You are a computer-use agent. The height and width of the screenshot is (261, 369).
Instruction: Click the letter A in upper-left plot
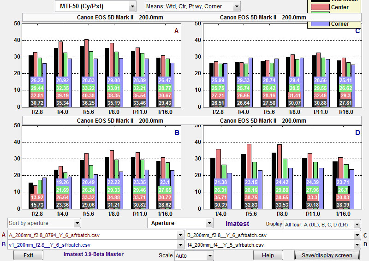coord(176,31)
